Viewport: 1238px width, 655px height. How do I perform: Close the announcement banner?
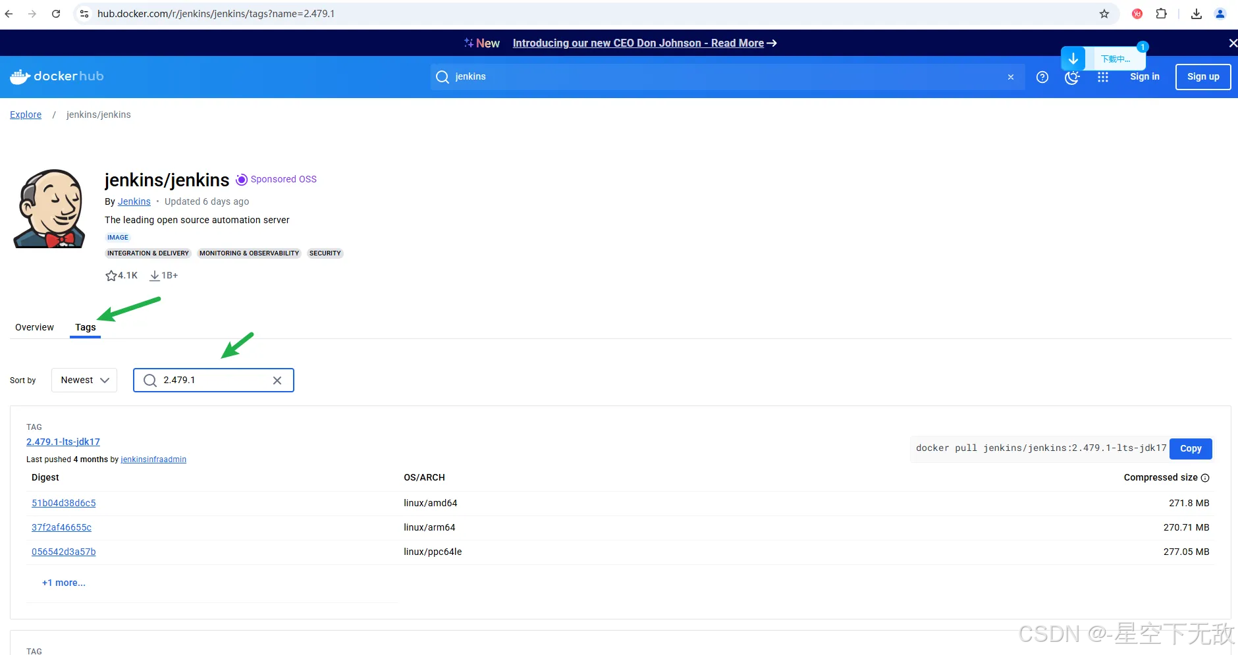point(1232,43)
